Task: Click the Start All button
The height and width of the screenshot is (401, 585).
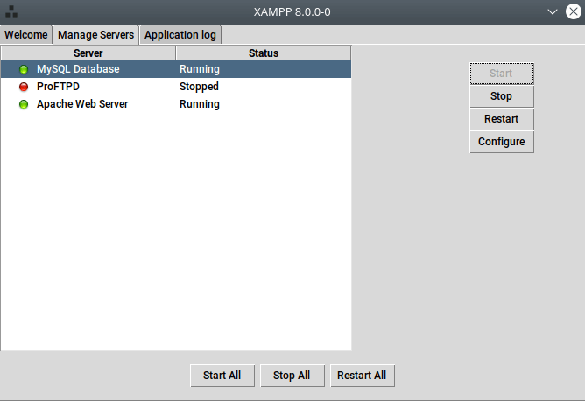Action: [x=222, y=376]
